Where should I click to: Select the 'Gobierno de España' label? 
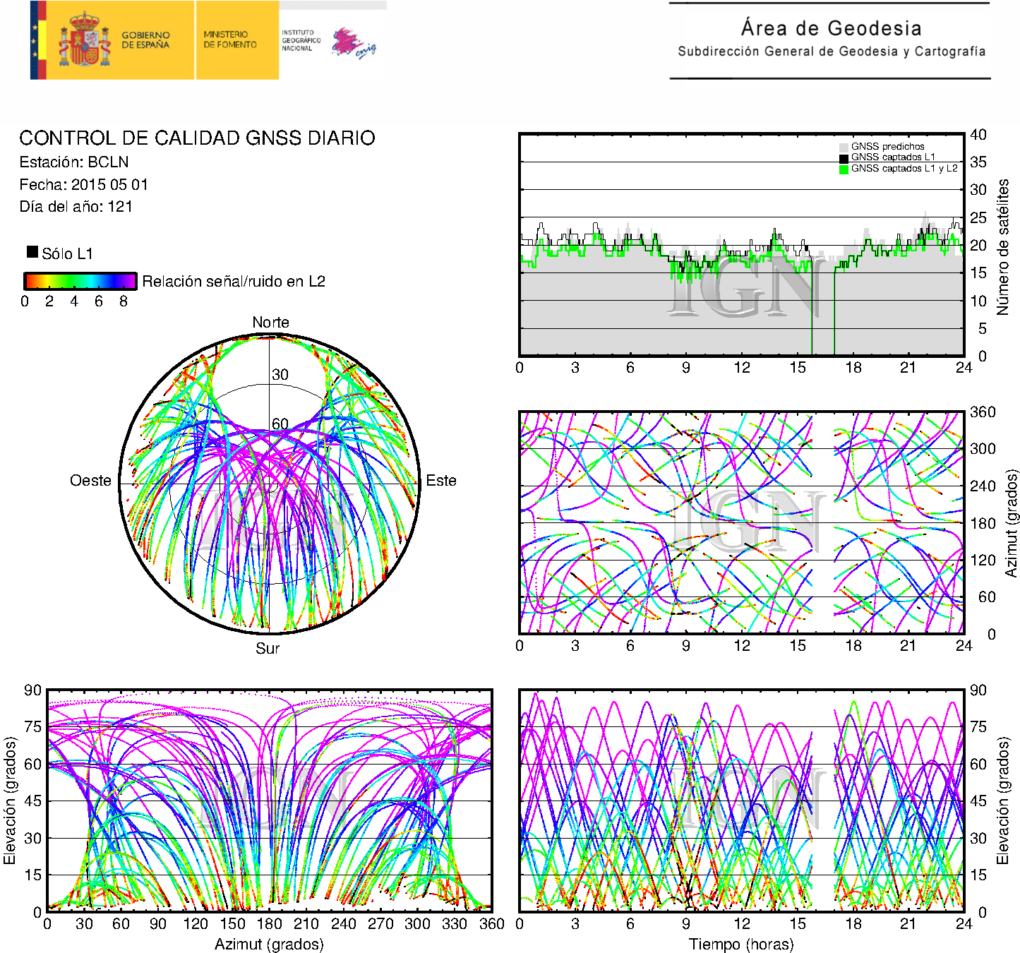click(145, 40)
